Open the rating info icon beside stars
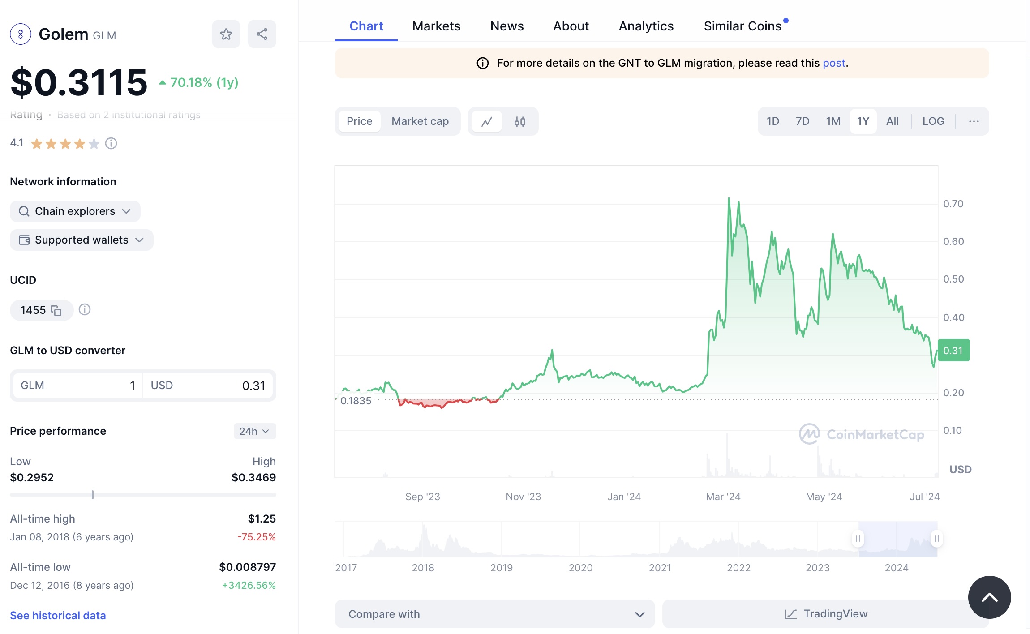The image size is (1030, 634). click(x=111, y=143)
